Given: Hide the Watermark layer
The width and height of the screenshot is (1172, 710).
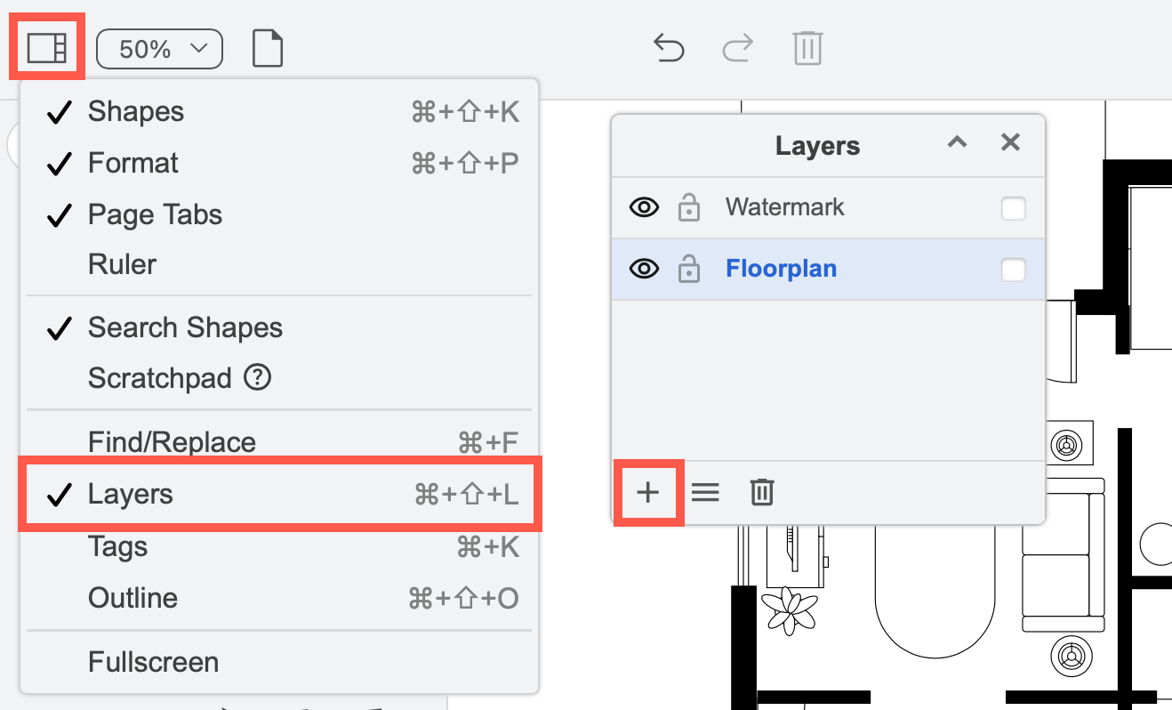Looking at the screenshot, I should pos(644,207).
